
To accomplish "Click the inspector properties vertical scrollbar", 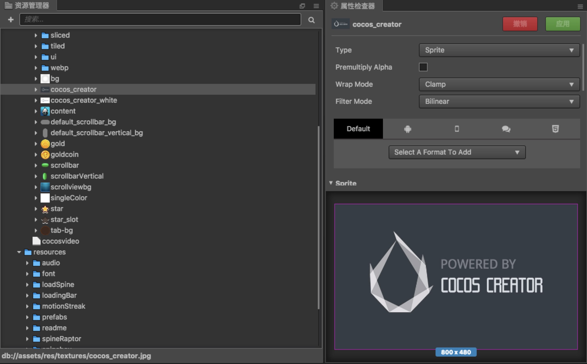I will point(583,67).
